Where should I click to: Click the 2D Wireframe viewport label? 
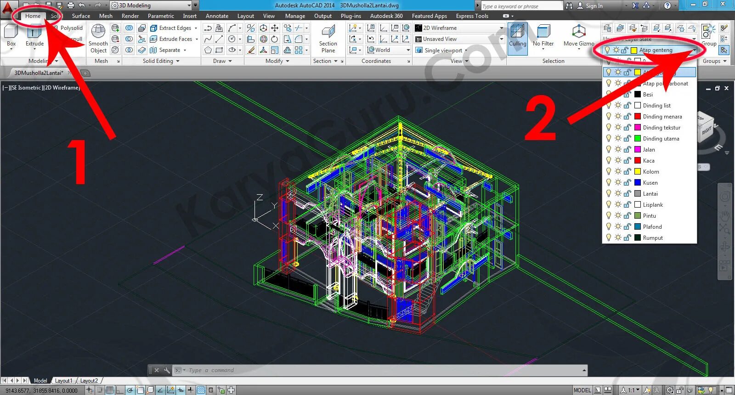coord(62,88)
